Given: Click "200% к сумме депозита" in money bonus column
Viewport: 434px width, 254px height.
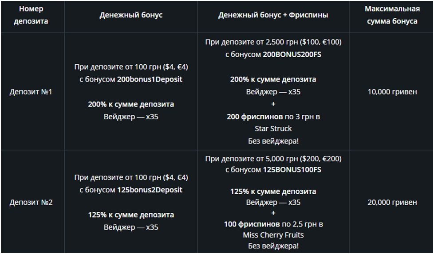Looking at the screenshot, I should pyautogui.click(x=131, y=104).
